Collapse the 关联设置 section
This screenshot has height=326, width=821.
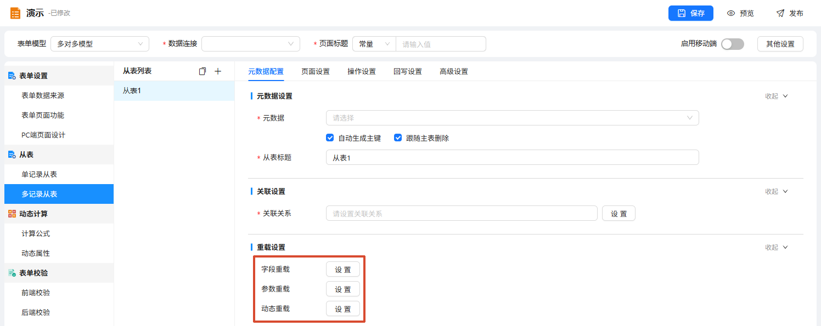(x=777, y=191)
